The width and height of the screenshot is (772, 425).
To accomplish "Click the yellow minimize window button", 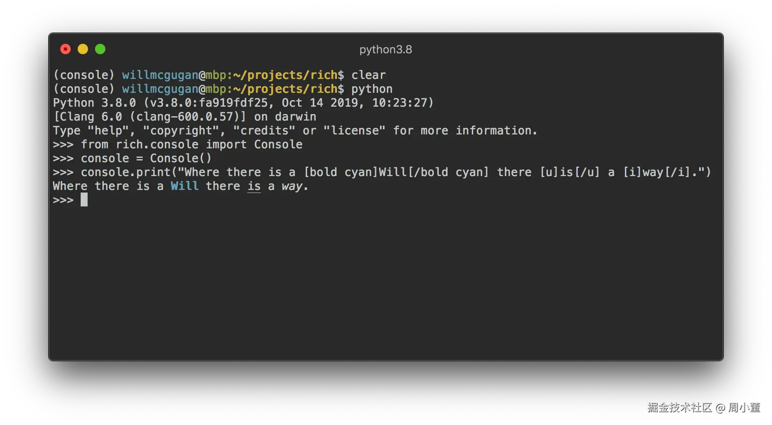I will pos(83,49).
